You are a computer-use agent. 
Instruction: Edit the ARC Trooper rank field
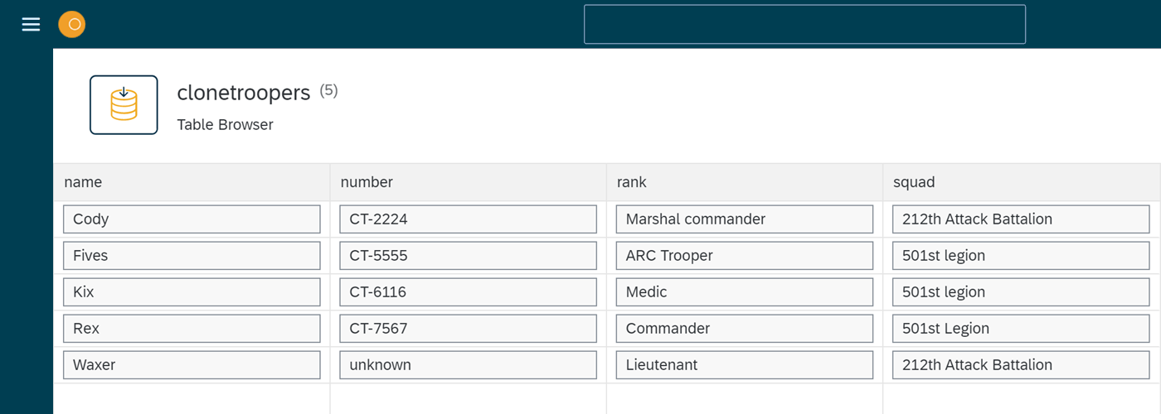pos(744,256)
